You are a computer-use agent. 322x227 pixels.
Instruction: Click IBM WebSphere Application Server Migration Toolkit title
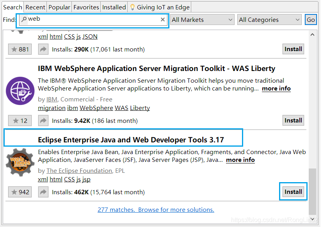pos(157,68)
